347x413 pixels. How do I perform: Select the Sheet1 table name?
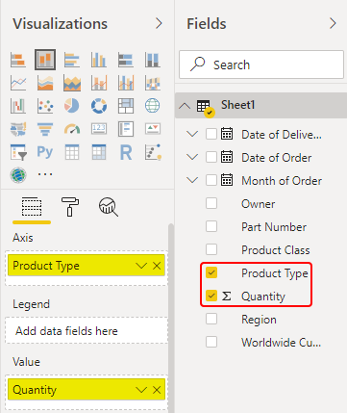coord(237,105)
